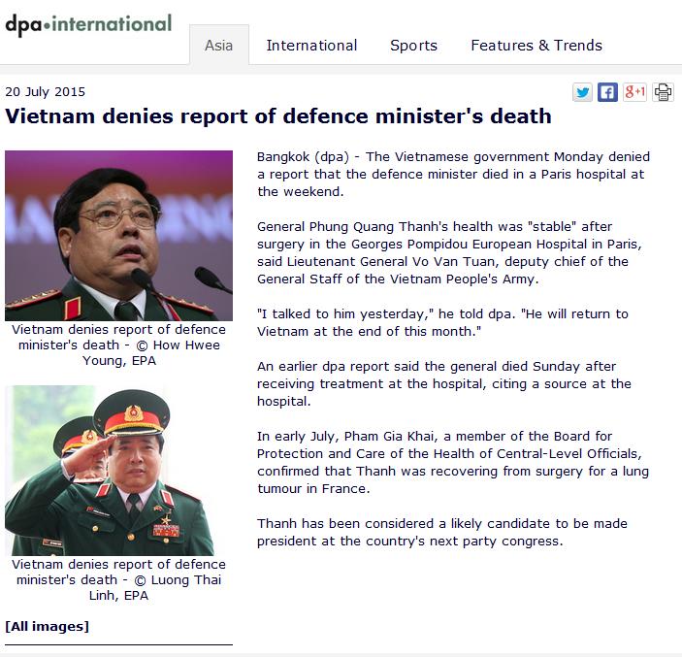Click paragraph mentioning Pham Gia Khai
This screenshot has height=657, width=682.
coord(453,462)
